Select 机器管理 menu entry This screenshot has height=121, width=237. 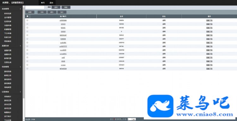8,29
